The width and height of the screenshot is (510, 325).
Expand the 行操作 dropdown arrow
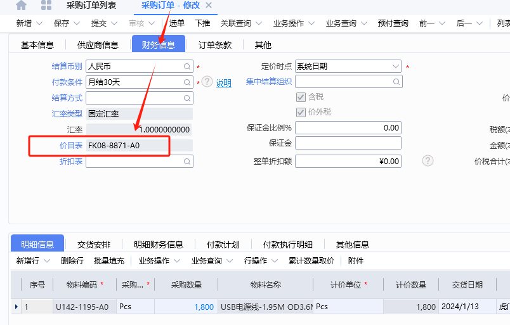click(275, 261)
